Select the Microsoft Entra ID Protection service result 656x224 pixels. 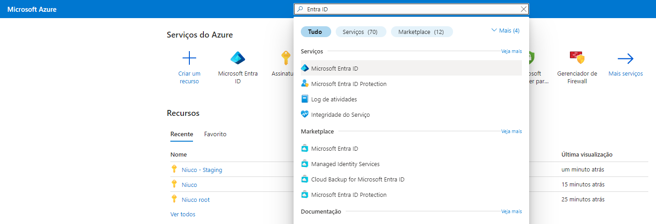click(411, 84)
